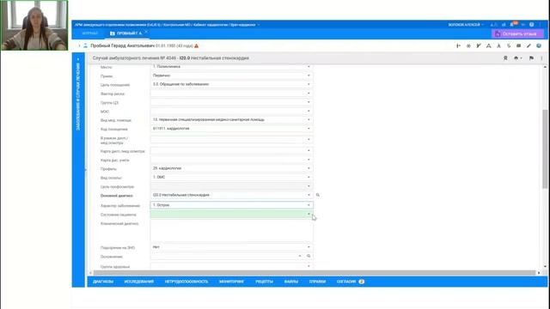Click the triangle 'A' icon in patient toolbar
550x309 pixels.
(488, 45)
